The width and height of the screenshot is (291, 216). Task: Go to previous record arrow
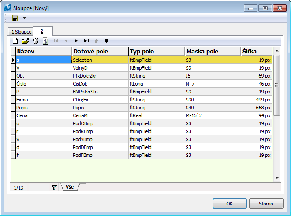(66, 41)
